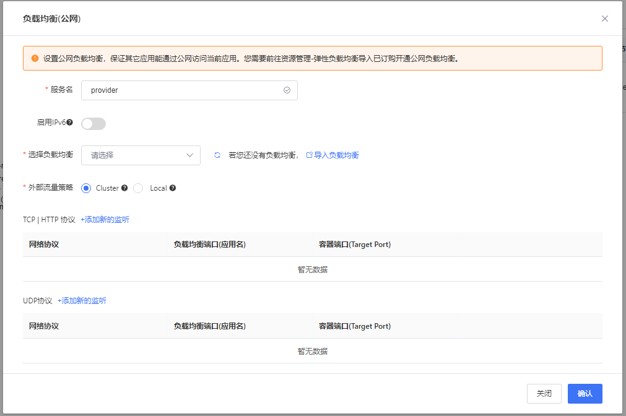
Task: Click 负载均衡端口(应用名) header in TCP table
Action: pos(210,245)
